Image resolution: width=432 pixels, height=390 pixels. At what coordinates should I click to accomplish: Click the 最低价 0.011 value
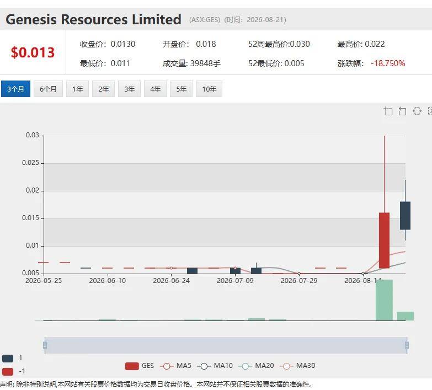(105, 63)
